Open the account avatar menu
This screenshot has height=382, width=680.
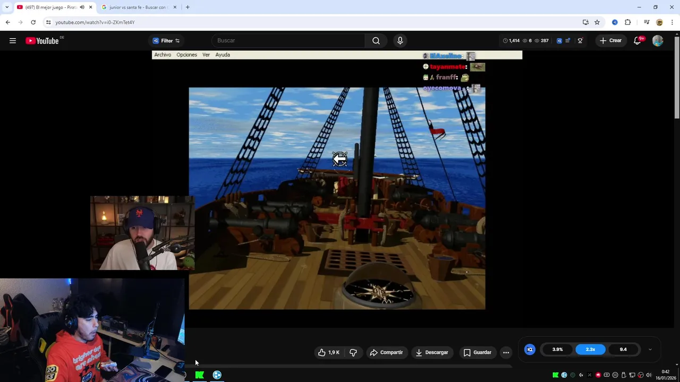pyautogui.click(x=658, y=41)
